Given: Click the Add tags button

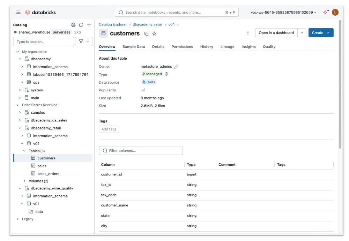Looking at the screenshot, I should [x=109, y=129].
